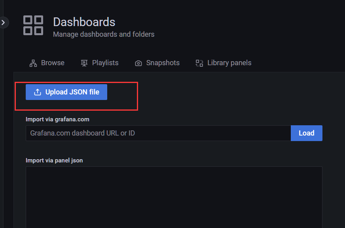The height and width of the screenshot is (228, 345).
Task: Go to the Snapshots tab
Action: pyautogui.click(x=157, y=63)
